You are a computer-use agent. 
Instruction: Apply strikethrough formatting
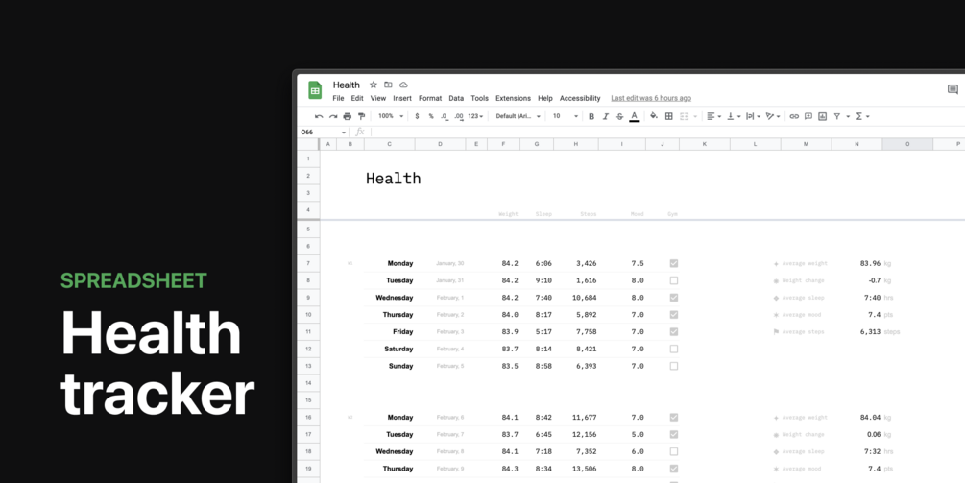[619, 116]
